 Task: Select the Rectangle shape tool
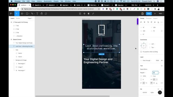27,14
